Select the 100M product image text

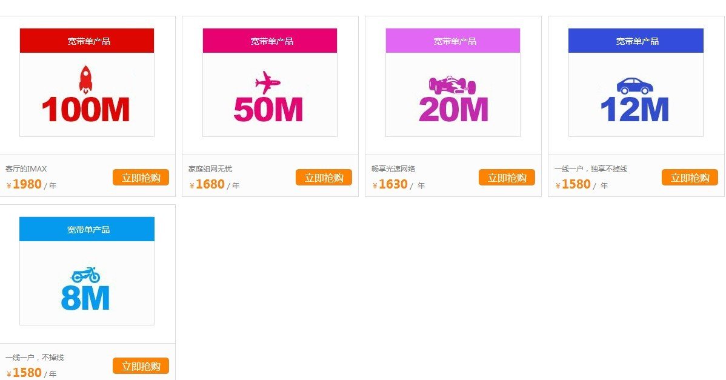pos(85,110)
